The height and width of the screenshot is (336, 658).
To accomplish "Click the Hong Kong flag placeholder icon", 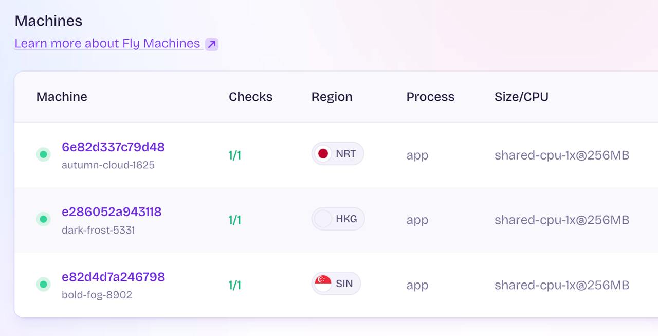I will point(323,219).
